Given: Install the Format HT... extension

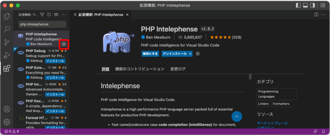Looking at the screenshot, I should [x=55, y=128].
